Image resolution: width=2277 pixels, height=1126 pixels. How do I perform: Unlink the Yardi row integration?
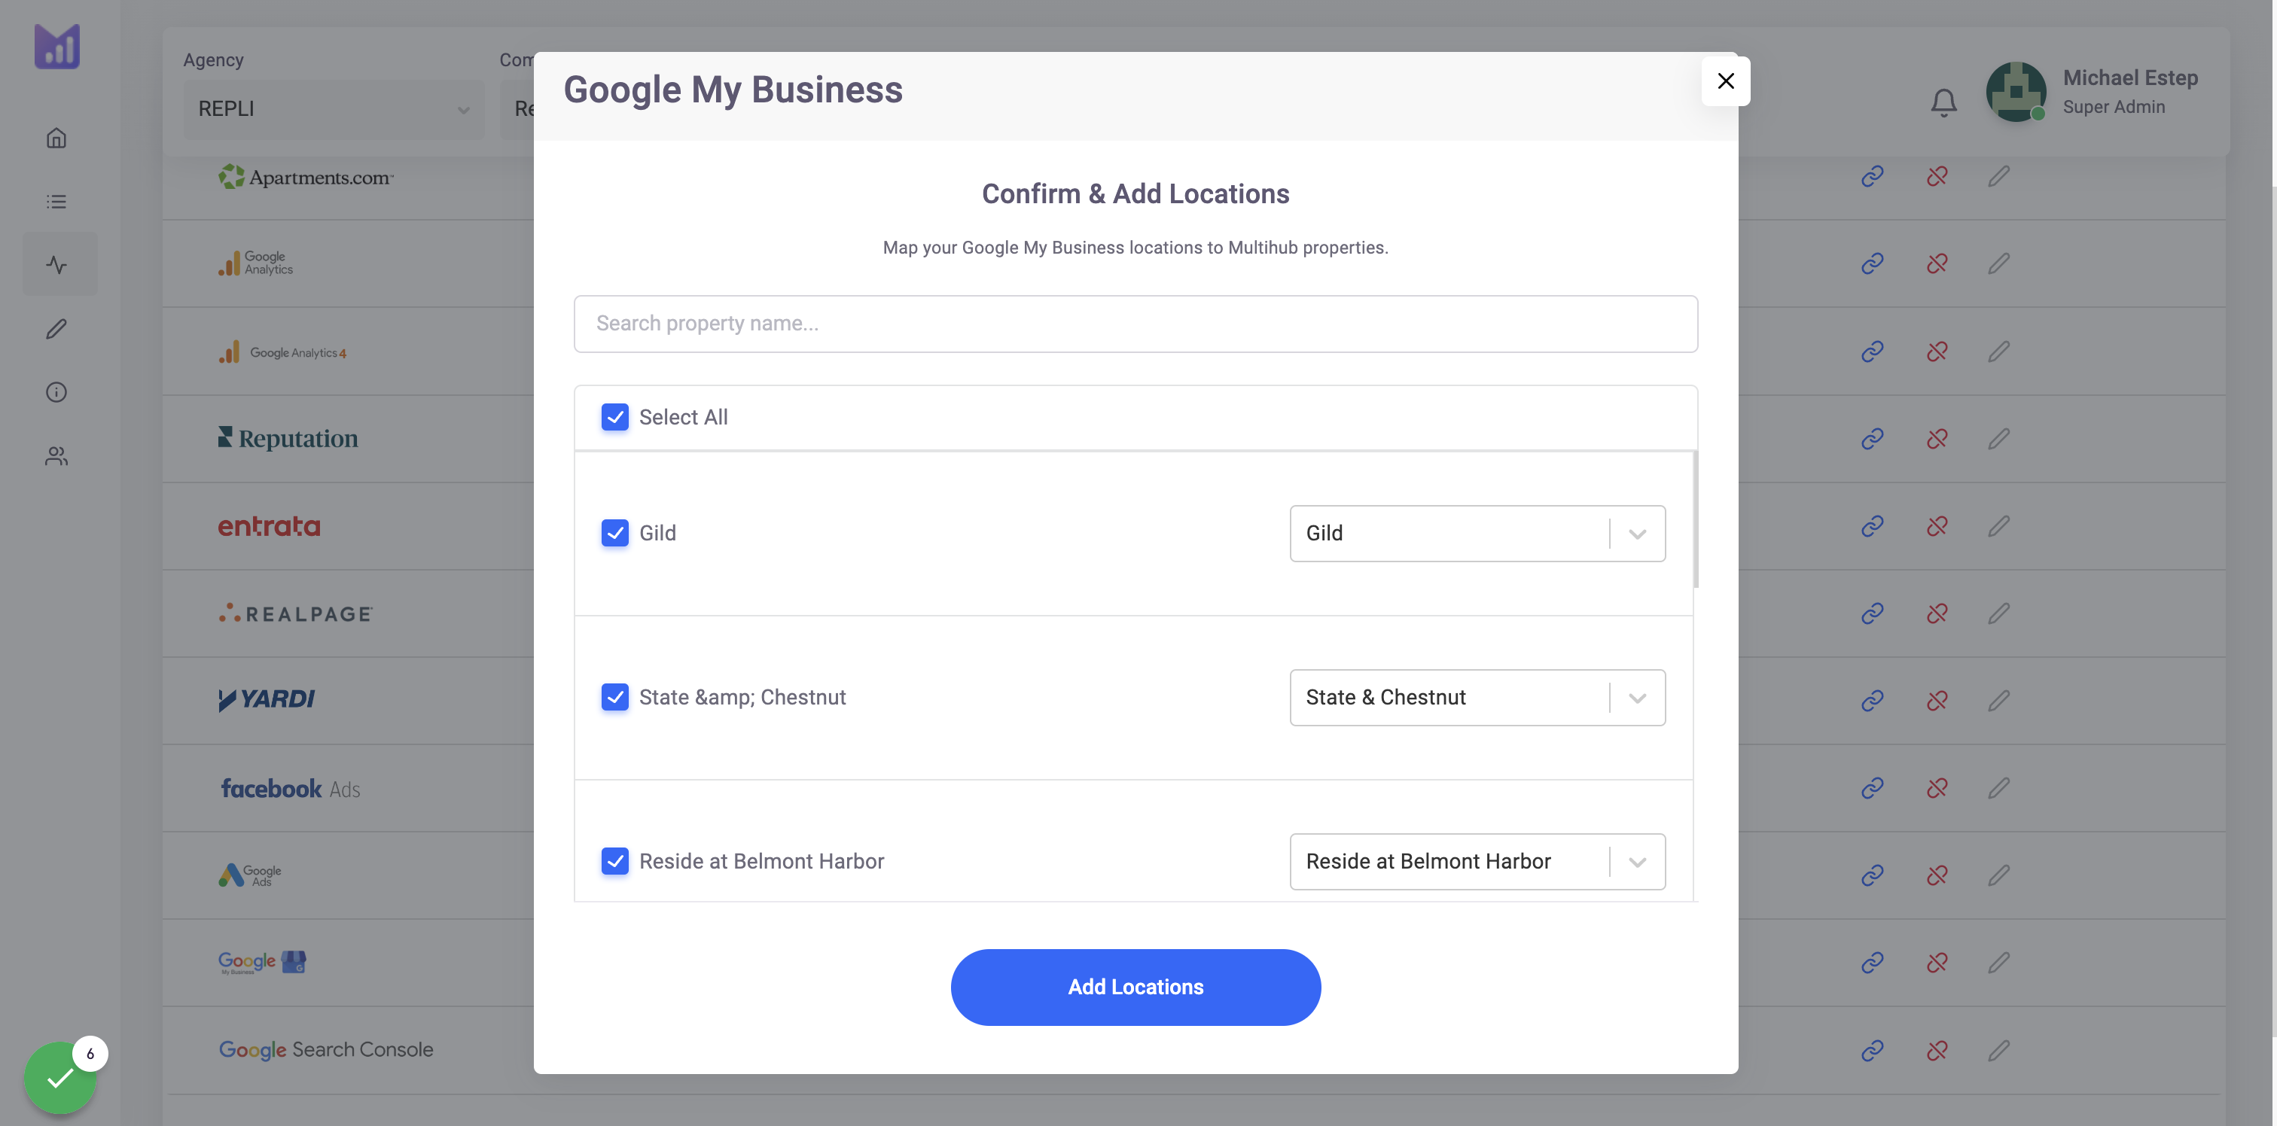1937,700
